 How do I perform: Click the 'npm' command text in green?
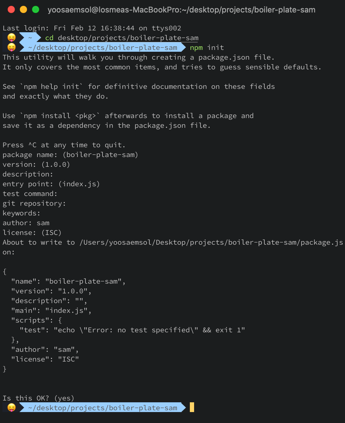pyautogui.click(x=196, y=48)
